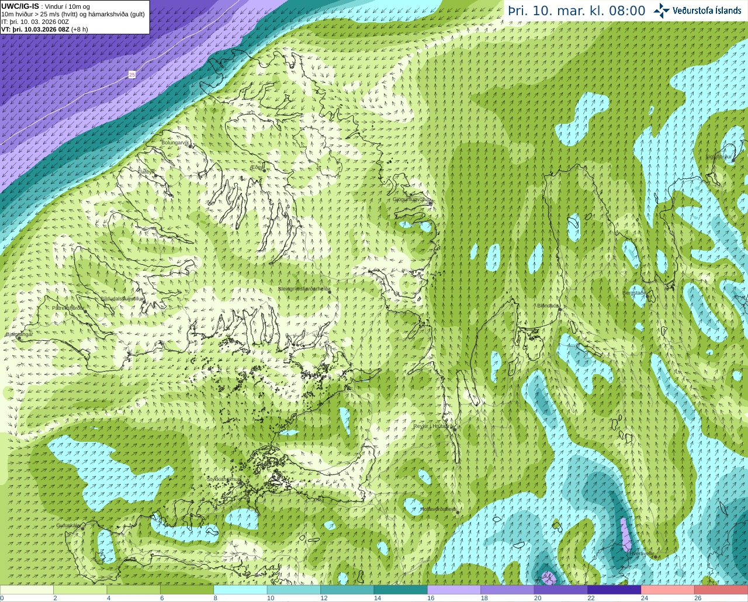748x602 pixels.
Task: Click the Gjögurflugvöllur station label
Action: (412, 199)
